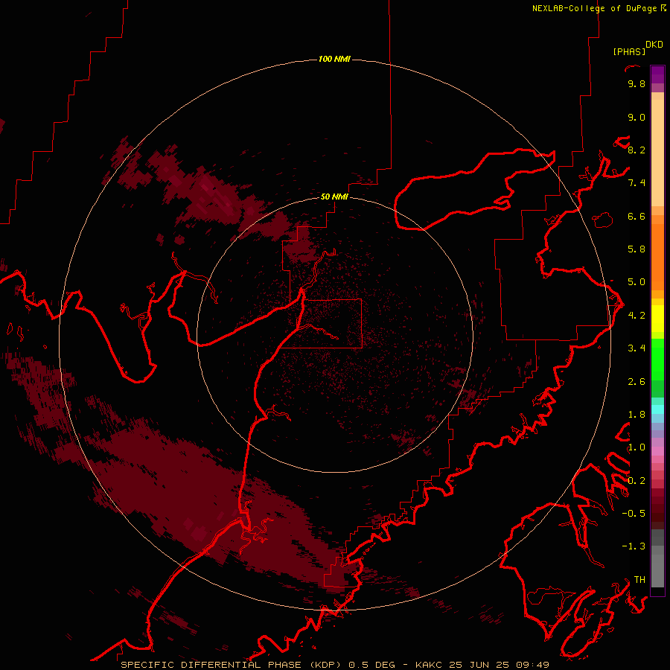The image size is (670, 670).
Task: Click the 6.6 value on the color scale
Action: 636,216
